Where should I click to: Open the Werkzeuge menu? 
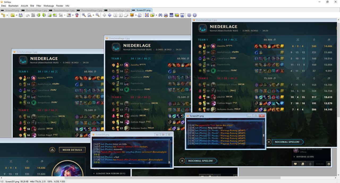[x=49, y=6]
